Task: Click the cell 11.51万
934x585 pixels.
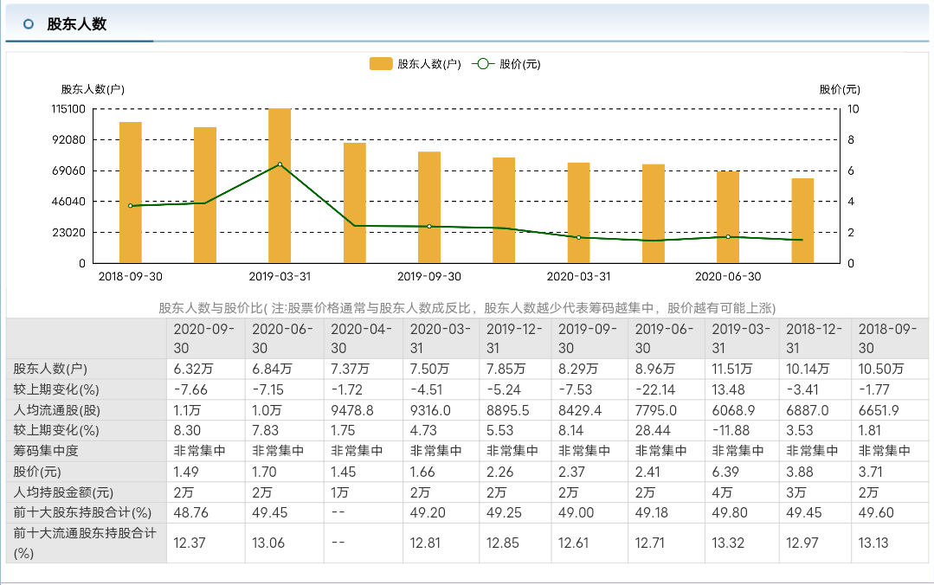Action: [734, 369]
